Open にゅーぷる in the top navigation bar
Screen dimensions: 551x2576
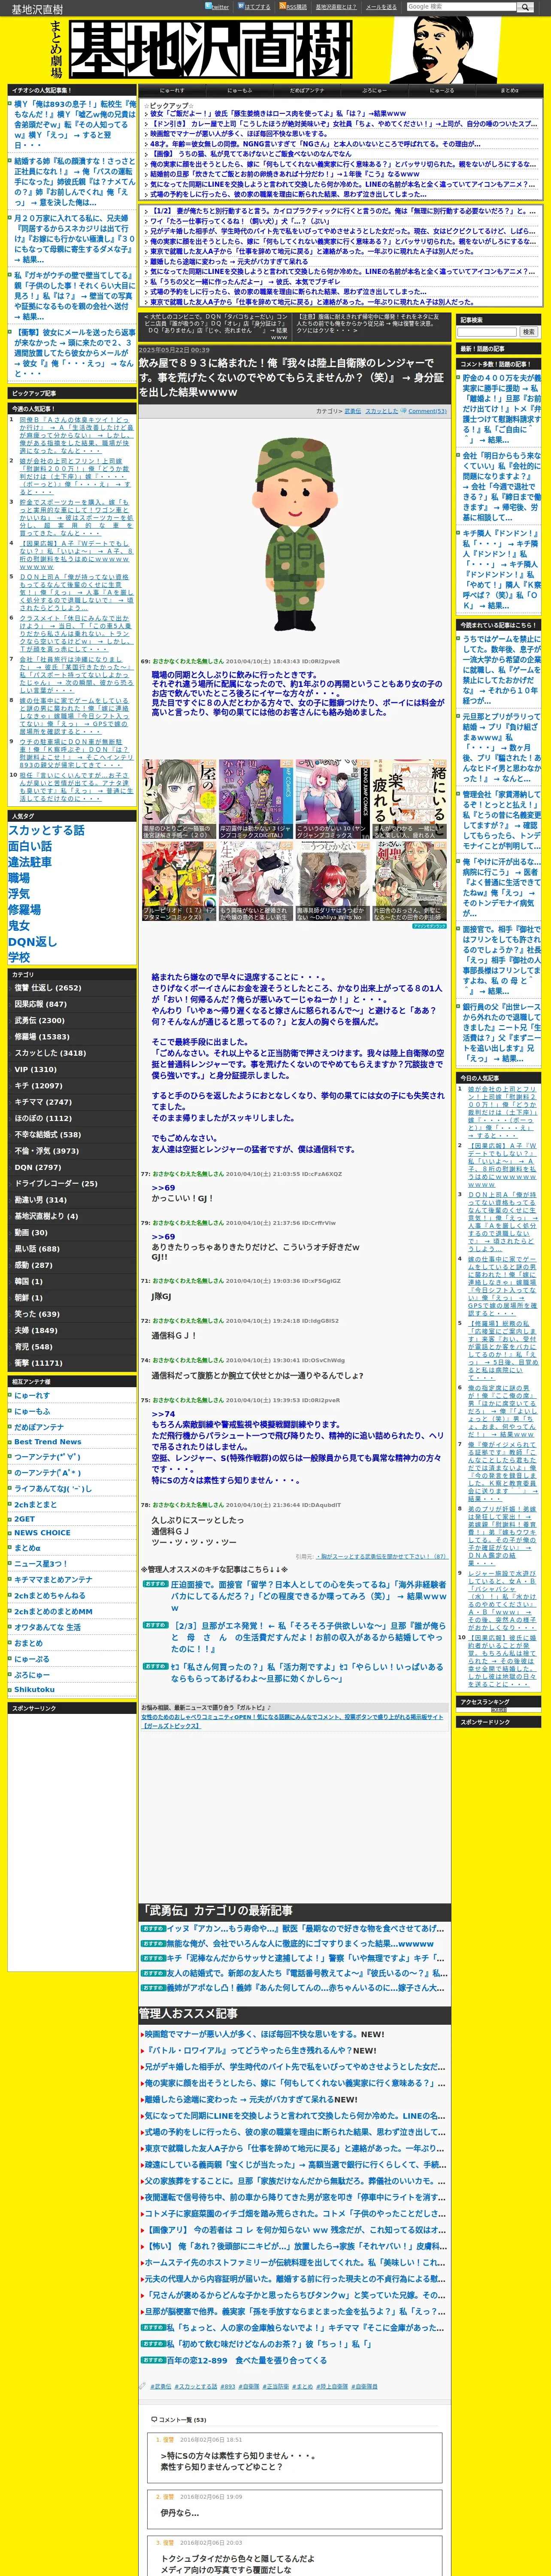click(442, 90)
